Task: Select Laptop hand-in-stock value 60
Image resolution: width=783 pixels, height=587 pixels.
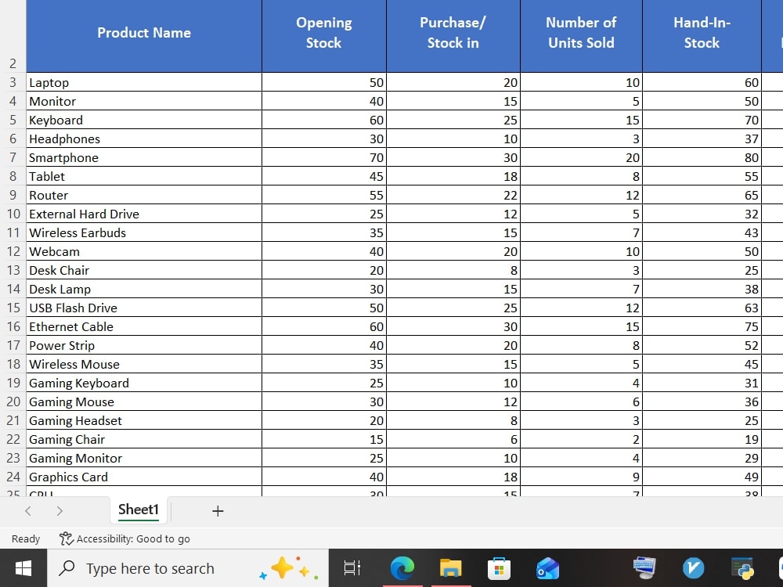Action: coord(702,82)
